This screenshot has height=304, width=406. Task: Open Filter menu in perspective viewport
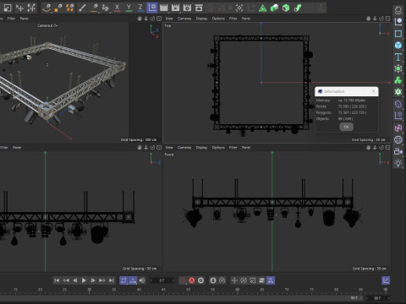tap(11, 19)
